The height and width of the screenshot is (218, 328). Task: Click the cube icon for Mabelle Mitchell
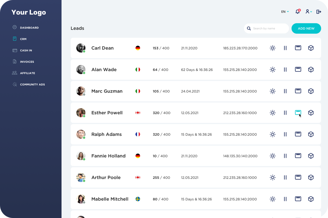[311, 199]
